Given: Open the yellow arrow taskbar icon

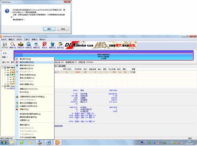Looking at the screenshot, I should (31, 142).
